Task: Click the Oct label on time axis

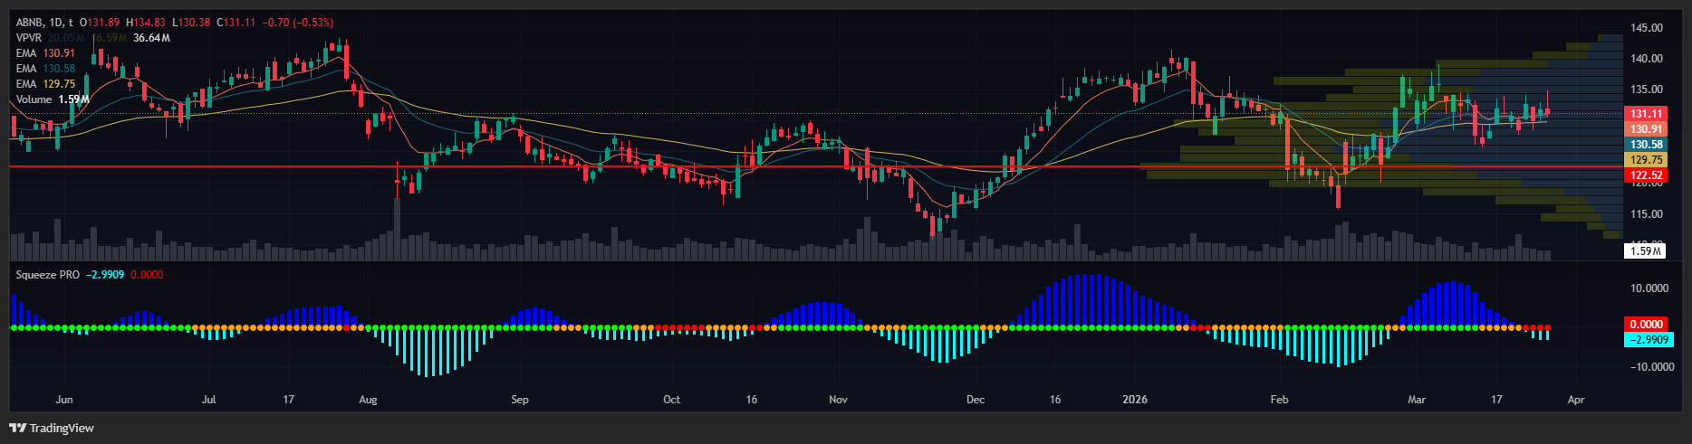Action: (672, 400)
